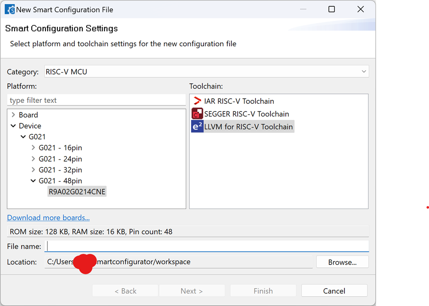Collapse the G021 tree node
This screenshot has width=429, height=306.
[23, 137]
